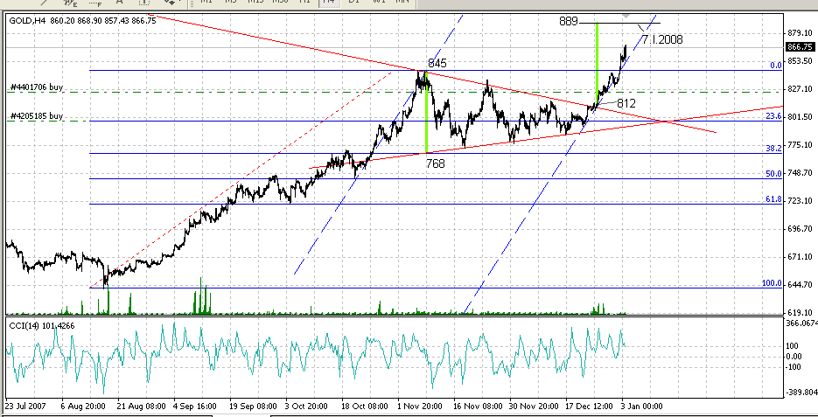Viewport: 818px width, 417px height.
Task: Click the 30 Nov 20:00 date label
Action: click(x=534, y=406)
